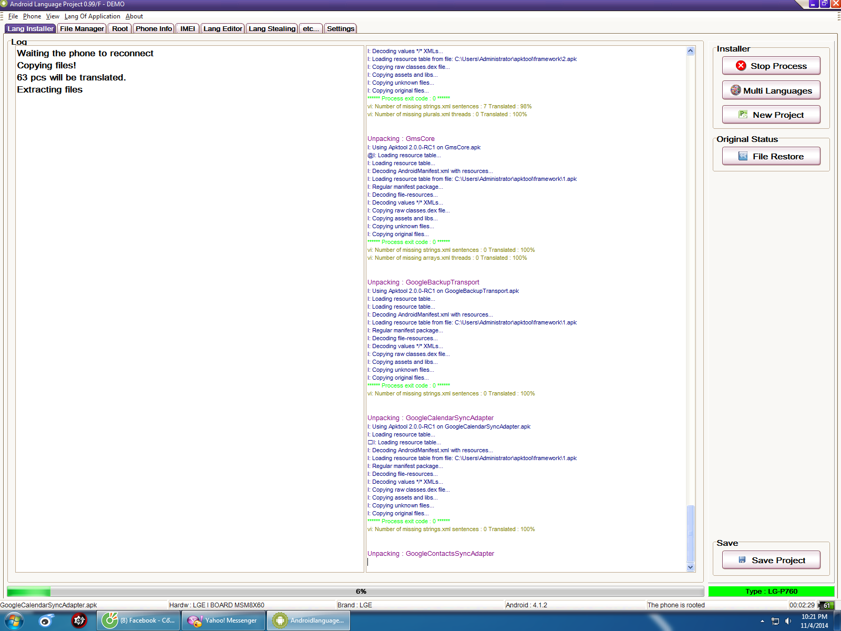Screen dimensions: 841x631
Task: Click the volume speaker tray icon
Action: tap(788, 621)
